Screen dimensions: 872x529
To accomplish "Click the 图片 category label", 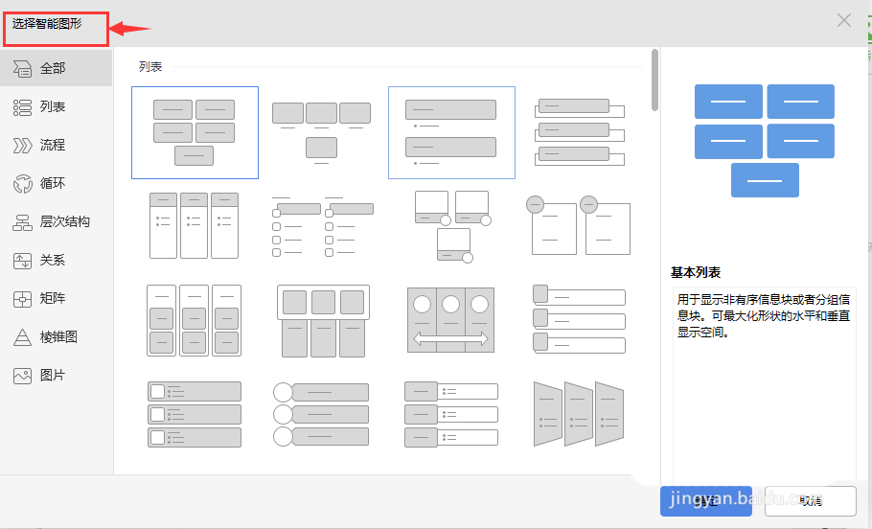I will [53, 376].
